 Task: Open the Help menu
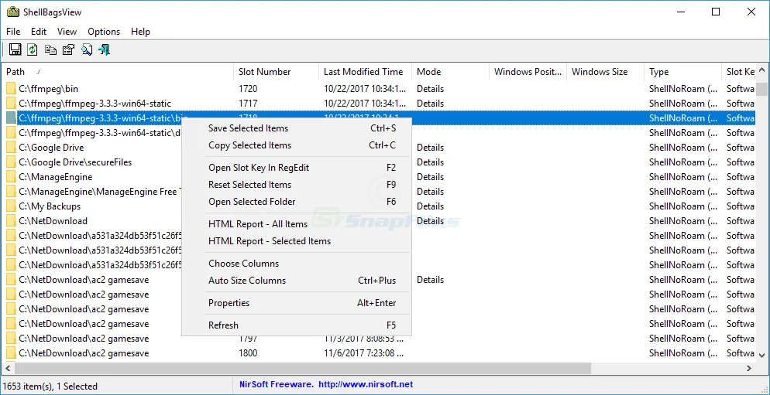(x=140, y=32)
